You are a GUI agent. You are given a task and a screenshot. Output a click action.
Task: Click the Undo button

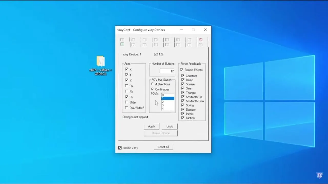pyautogui.click(x=170, y=126)
